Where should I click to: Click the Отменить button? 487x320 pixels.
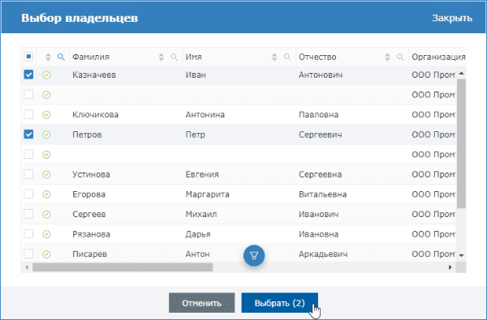point(201,303)
